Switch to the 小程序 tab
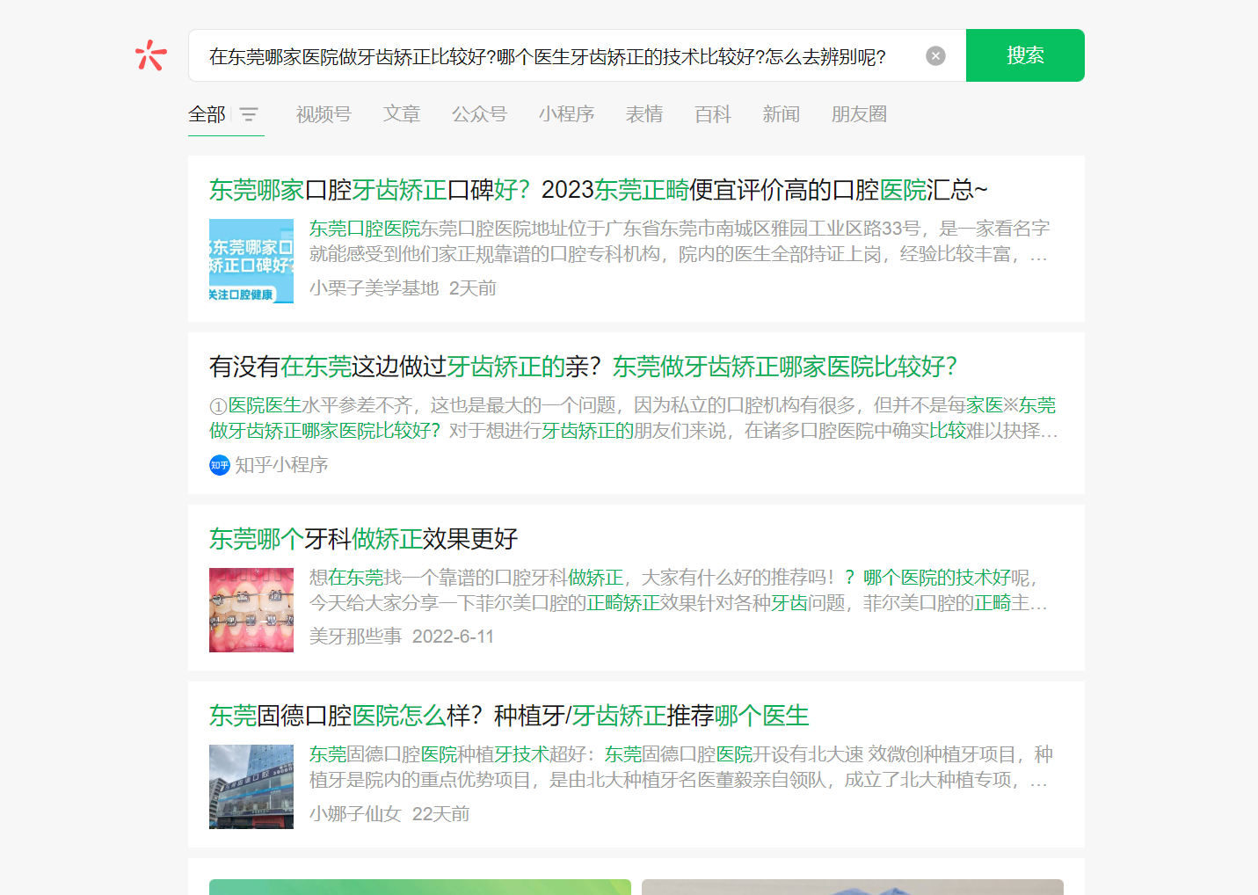 pos(566,114)
